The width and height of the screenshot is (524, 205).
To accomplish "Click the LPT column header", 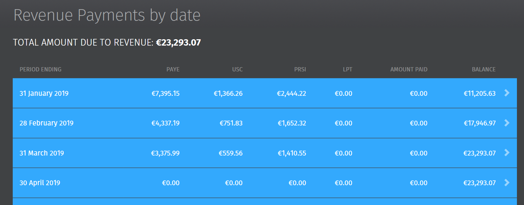I will (x=348, y=69).
